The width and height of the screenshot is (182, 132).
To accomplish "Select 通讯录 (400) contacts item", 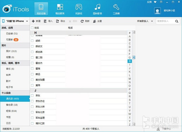I will pos(15,99).
